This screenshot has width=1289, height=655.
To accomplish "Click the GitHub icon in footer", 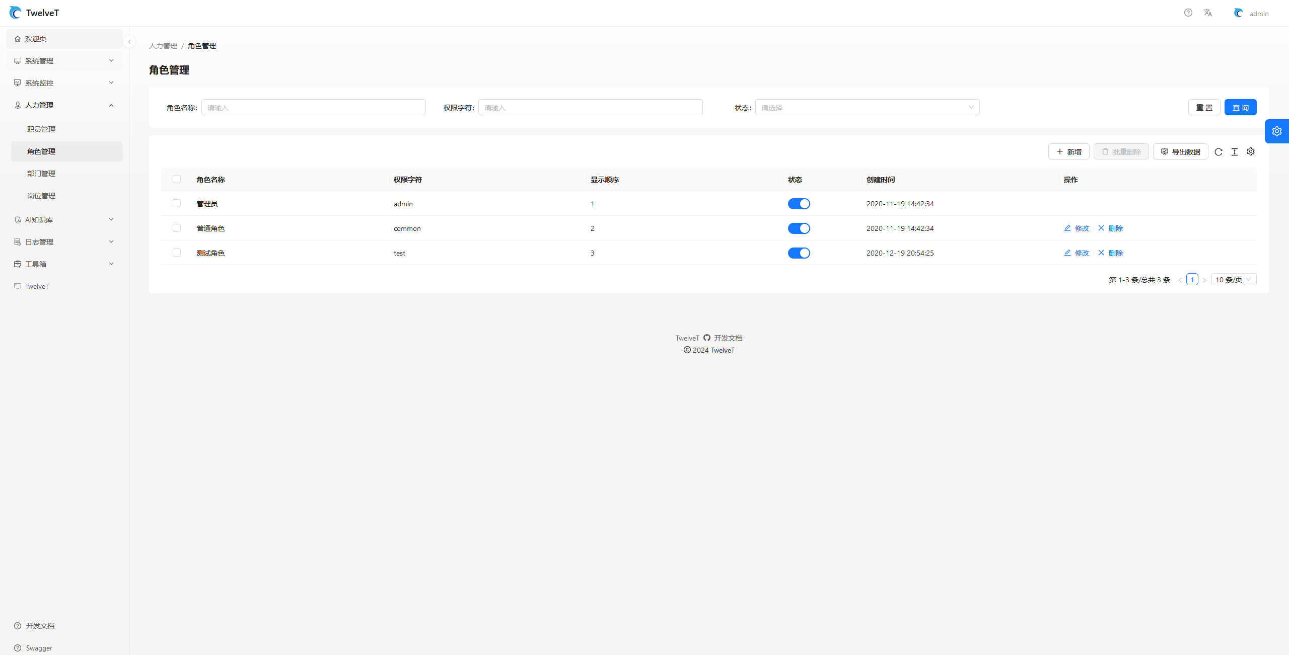I will point(706,338).
